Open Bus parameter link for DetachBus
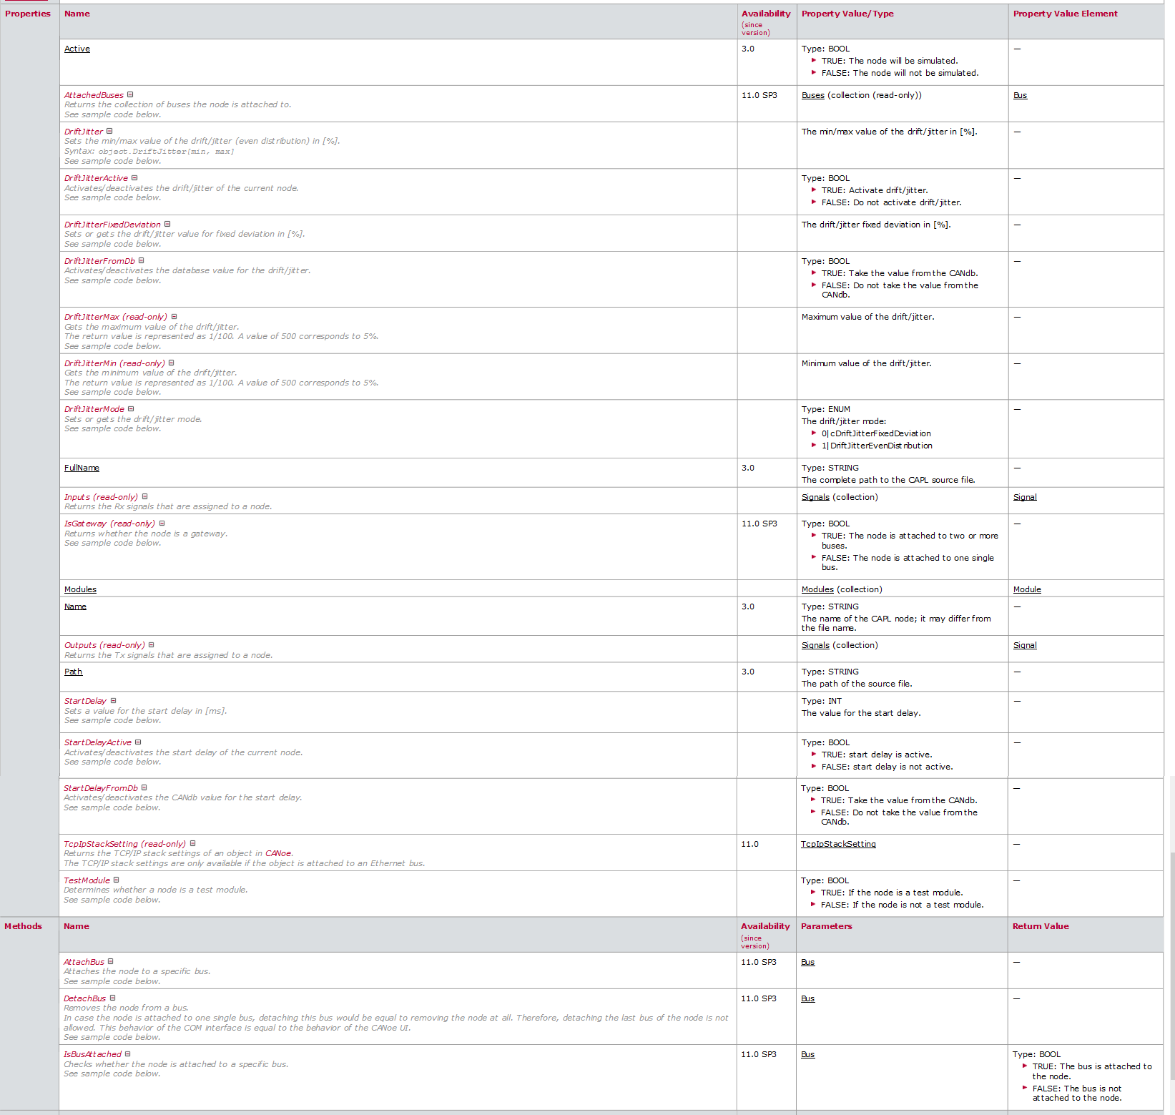 (x=808, y=998)
